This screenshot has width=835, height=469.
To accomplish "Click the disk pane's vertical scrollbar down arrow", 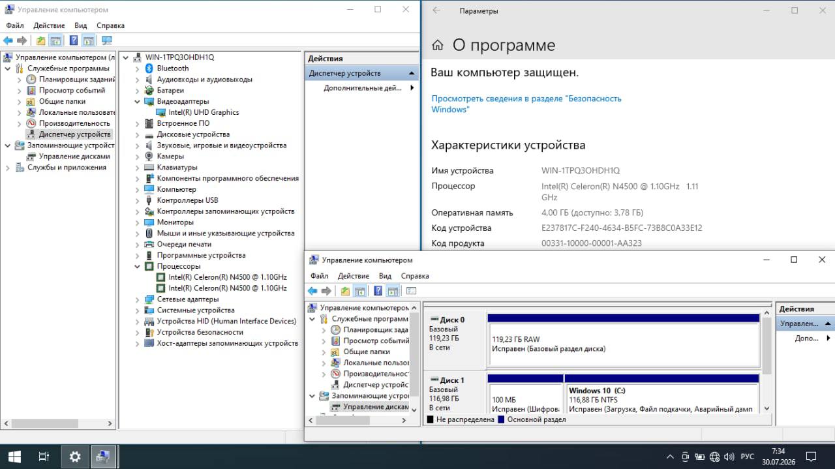I will pyautogui.click(x=767, y=408).
